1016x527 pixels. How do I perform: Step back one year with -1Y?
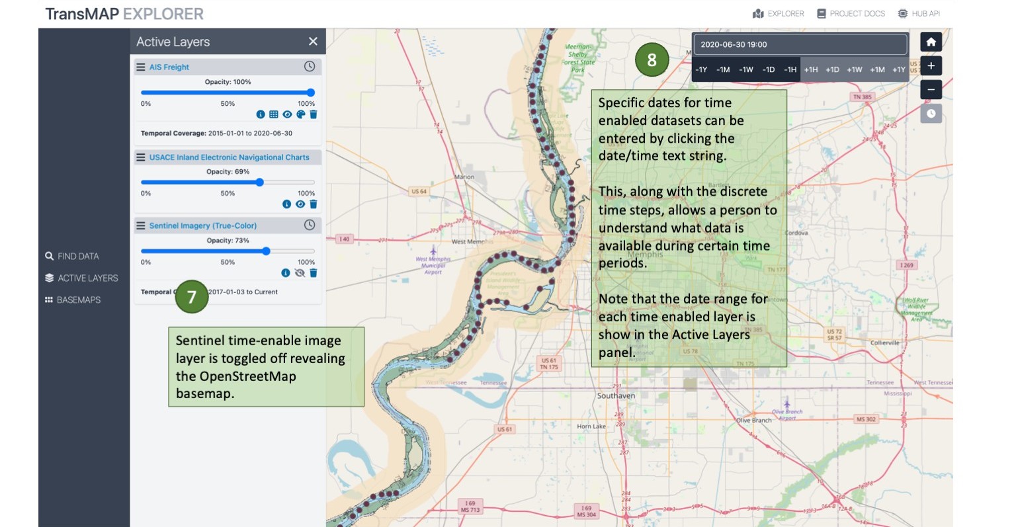pyautogui.click(x=702, y=69)
